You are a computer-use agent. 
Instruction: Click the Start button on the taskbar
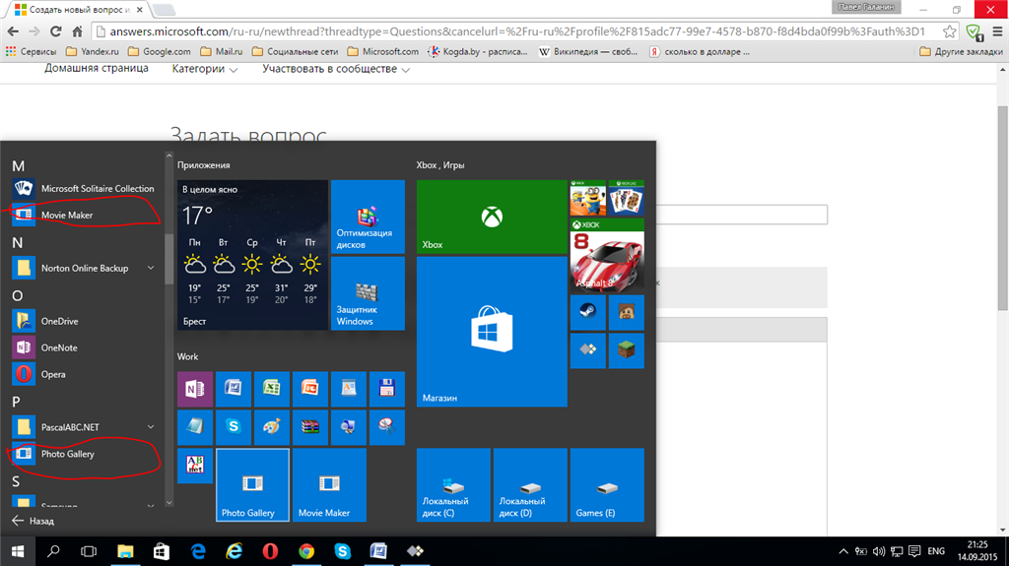tap(18, 551)
